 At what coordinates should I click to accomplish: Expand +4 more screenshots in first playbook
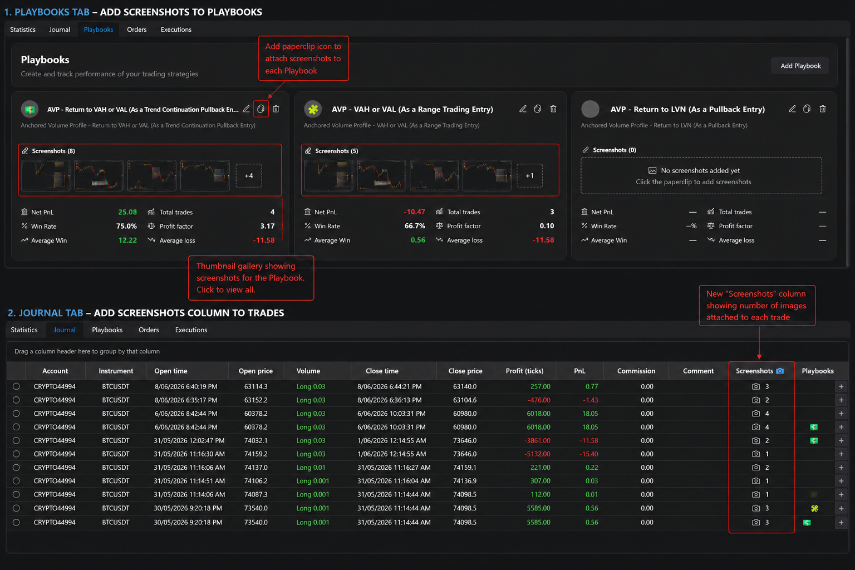pyautogui.click(x=249, y=176)
